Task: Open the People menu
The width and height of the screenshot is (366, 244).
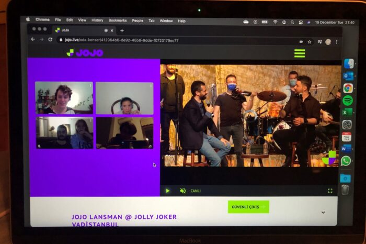Action: tap(138, 20)
